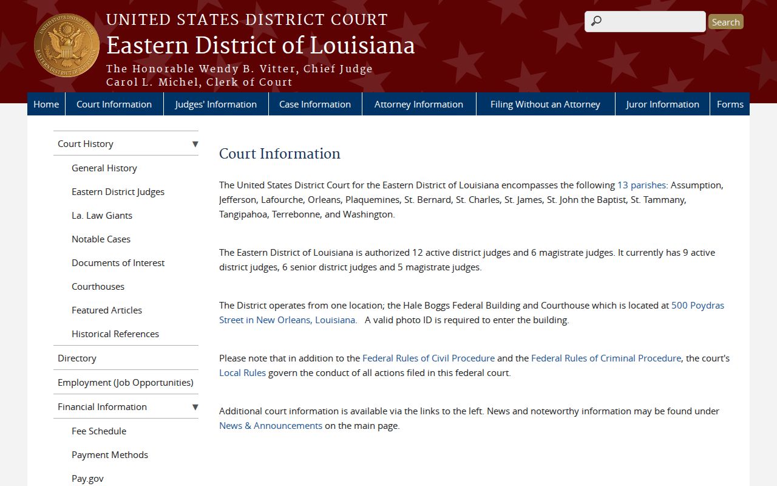This screenshot has width=777, height=486.
Task: Click the Court Information page heading
Action: pyautogui.click(x=280, y=154)
